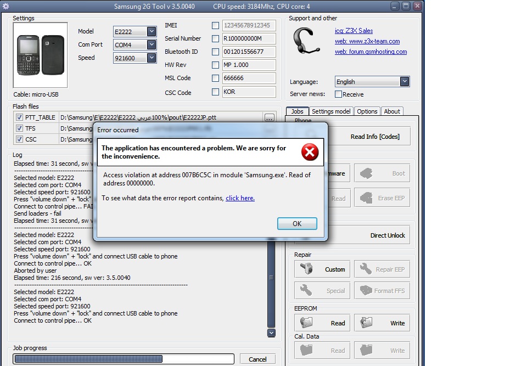Click the 'Aborted by user' log line
Screen dimensions: 527x366
pyautogui.click(x=35, y=271)
